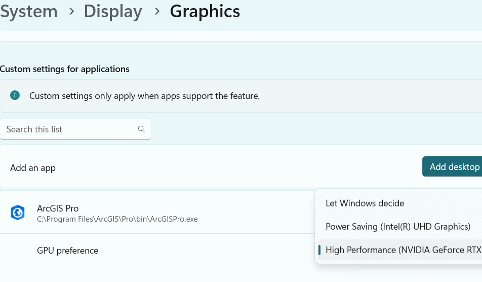Click the ArcGIS Pro app name
Viewport: 482px width, 282px height.
[x=58, y=208]
